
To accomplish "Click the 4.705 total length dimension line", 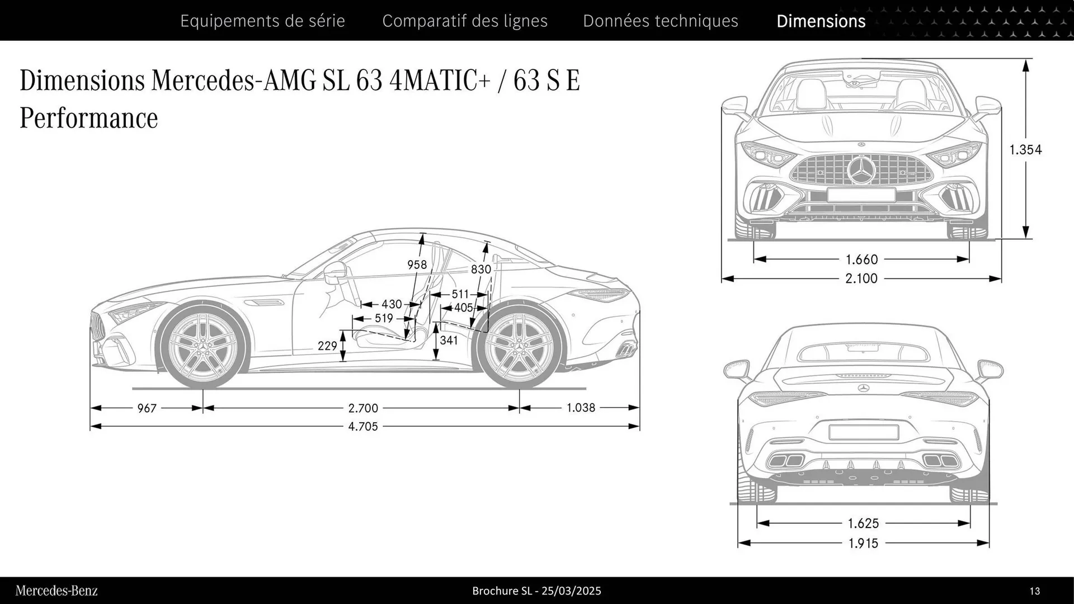I will (364, 426).
